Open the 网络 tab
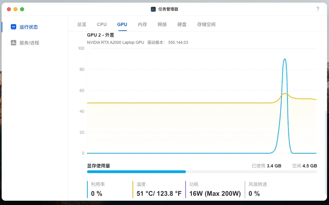Screen dimensions: 329x205 tap(162, 24)
